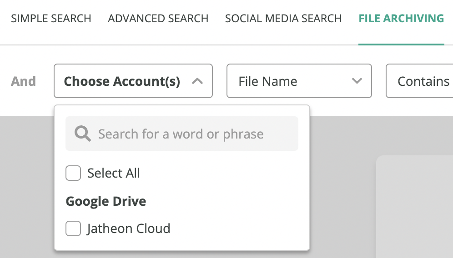Click the Jatheon Cloud account label

coord(129,228)
